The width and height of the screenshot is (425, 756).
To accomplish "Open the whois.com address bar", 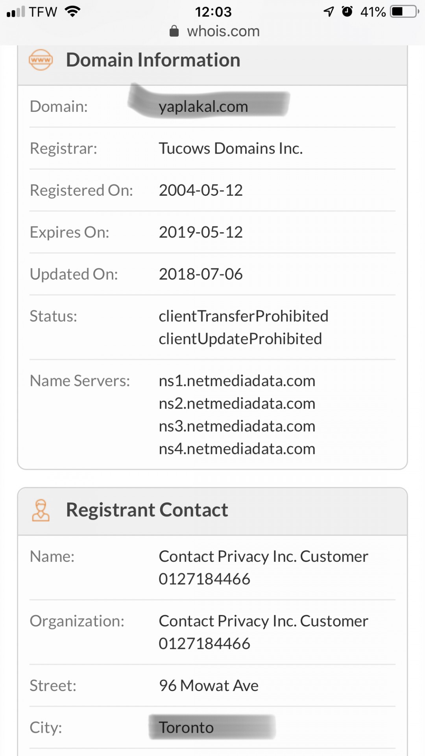I will click(x=215, y=31).
